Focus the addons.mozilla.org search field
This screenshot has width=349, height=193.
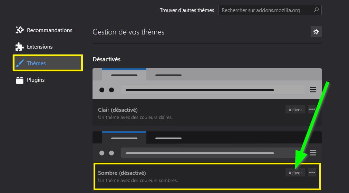(x=266, y=10)
